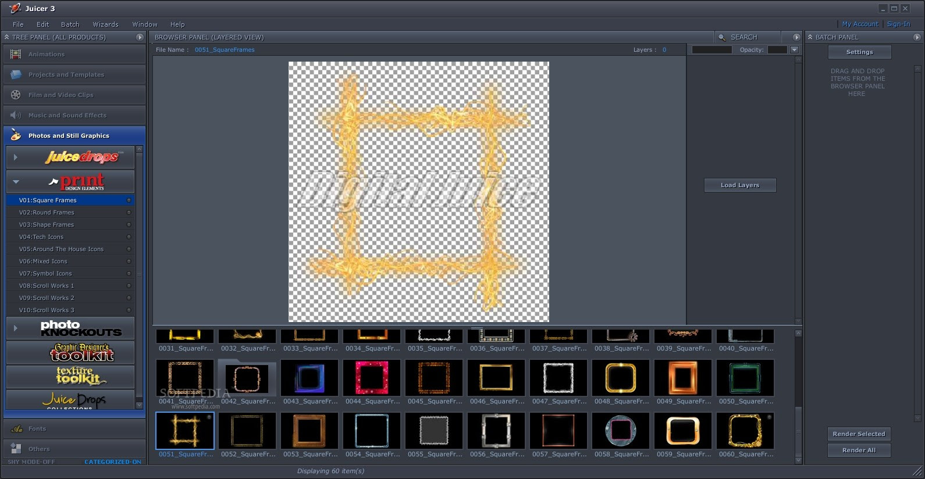This screenshot has width=925, height=479.
Task: Click the Render All button
Action: (859, 450)
